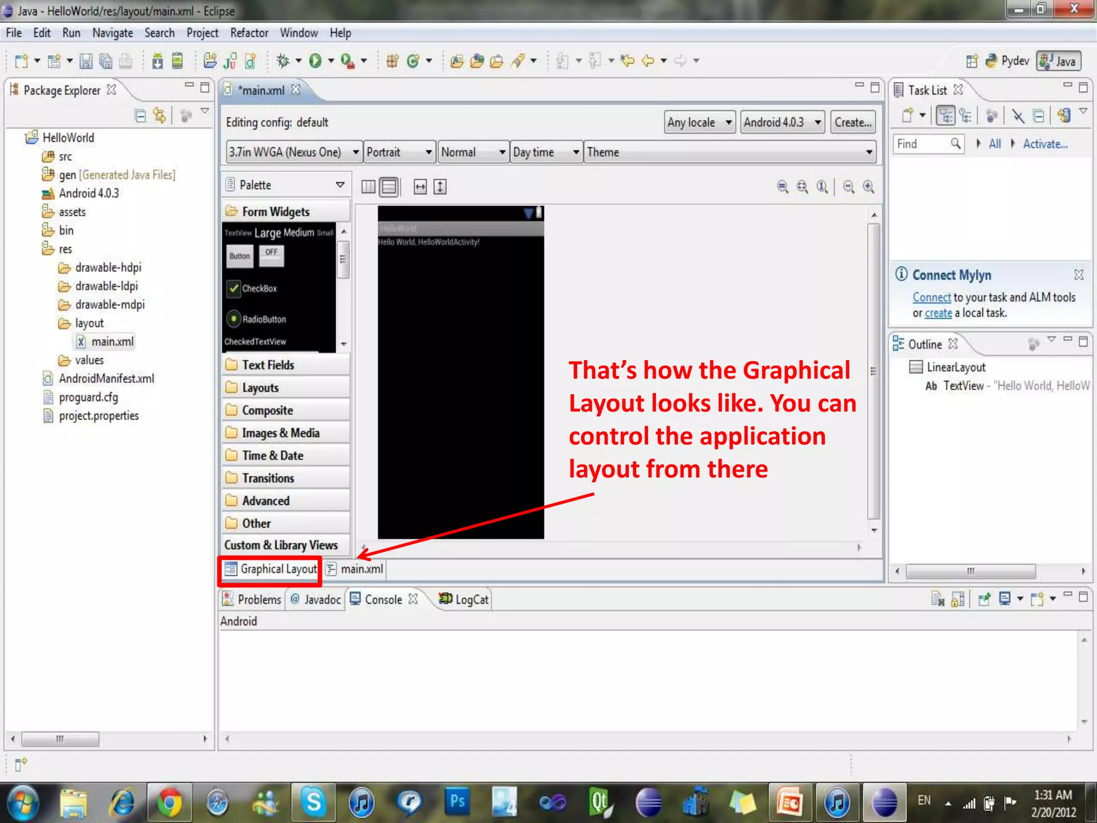1097x823 pixels.
Task: Click the Create... config button
Action: (x=853, y=122)
